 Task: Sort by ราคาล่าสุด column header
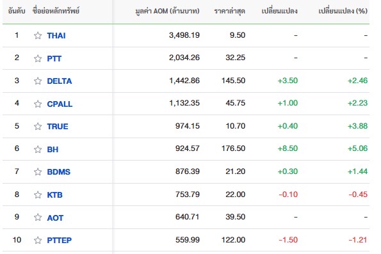point(230,11)
